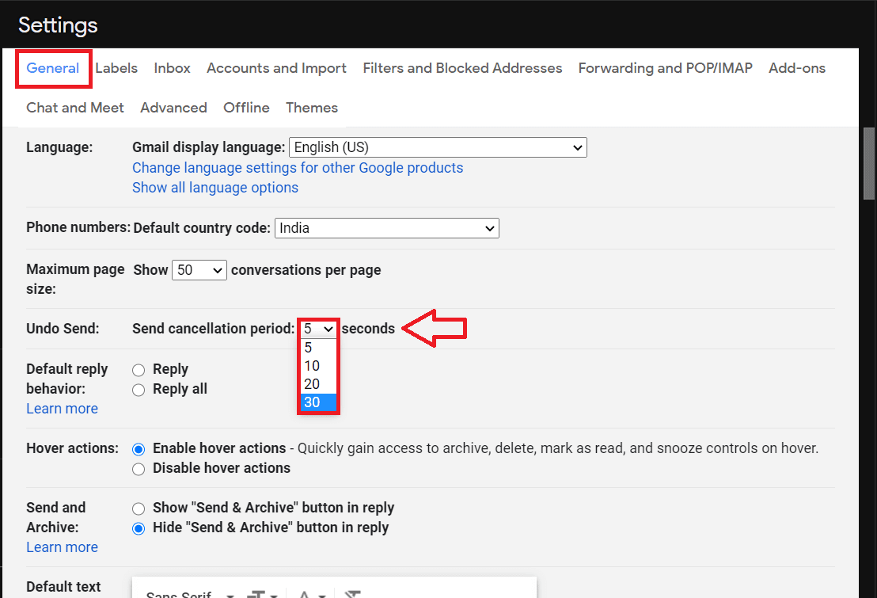Image resolution: width=877 pixels, height=598 pixels.
Task: Click Change language settings for other Google products
Action: point(298,168)
